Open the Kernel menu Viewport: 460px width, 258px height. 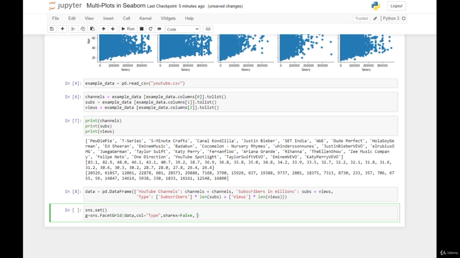tap(146, 18)
